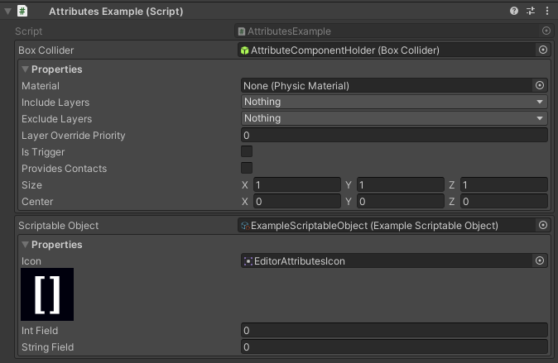Click the Layer Override Priority label
Viewport: 558px width, 363px height.
point(74,136)
